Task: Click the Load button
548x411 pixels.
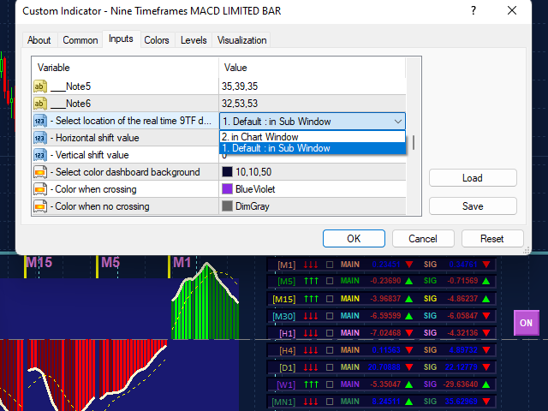Action: pyautogui.click(x=473, y=178)
